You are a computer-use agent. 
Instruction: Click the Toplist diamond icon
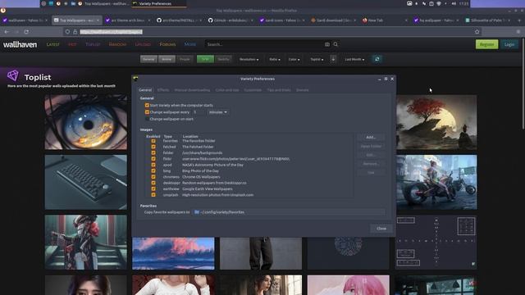(x=13, y=75)
